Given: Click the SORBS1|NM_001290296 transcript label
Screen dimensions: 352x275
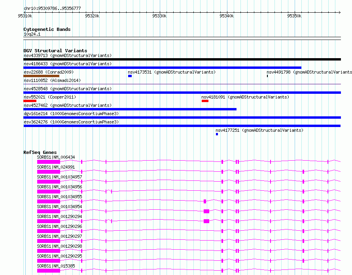Looking at the screenshot, I should 59,226.
